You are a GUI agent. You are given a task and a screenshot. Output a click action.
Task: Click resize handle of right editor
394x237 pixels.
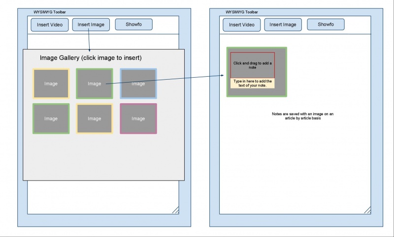pos(367,210)
